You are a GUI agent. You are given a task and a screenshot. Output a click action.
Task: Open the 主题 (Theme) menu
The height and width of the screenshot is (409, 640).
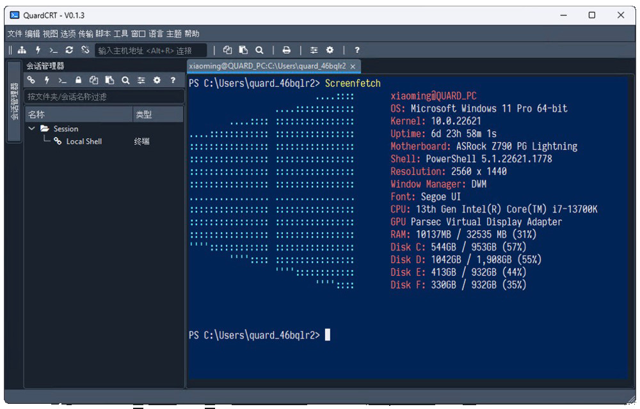pos(174,34)
